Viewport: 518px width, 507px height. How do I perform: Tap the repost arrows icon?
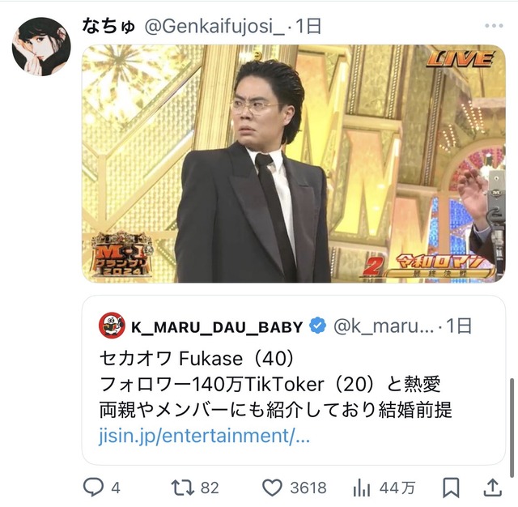[x=182, y=488]
